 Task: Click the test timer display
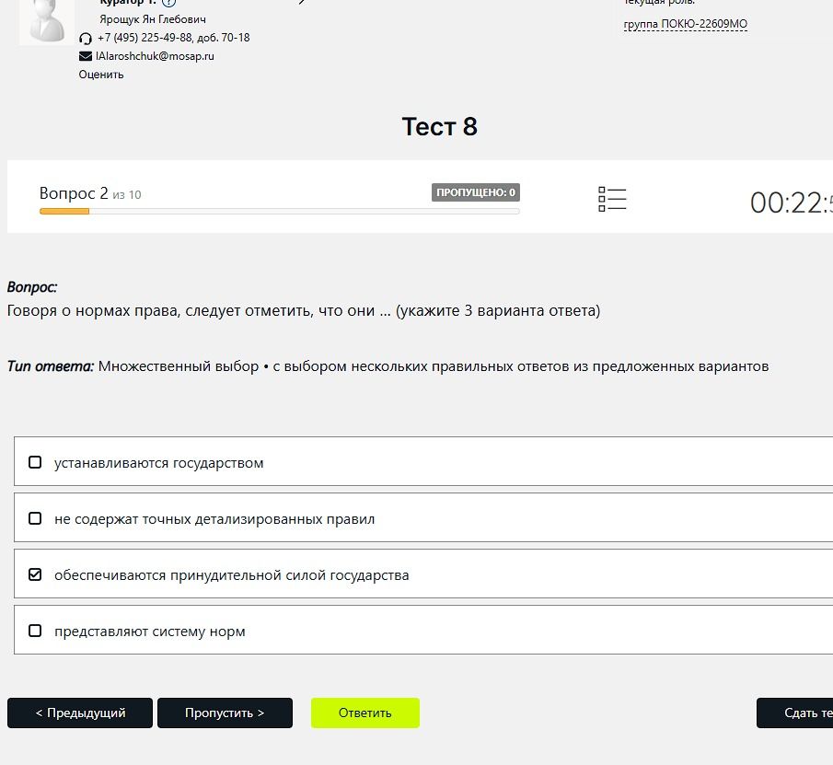click(x=791, y=203)
